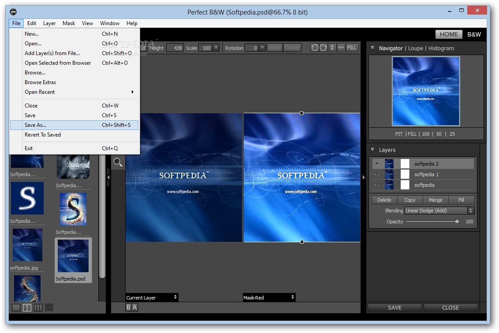
Task: Open the Mask-Red view dropdown
Action: coord(269,297)
